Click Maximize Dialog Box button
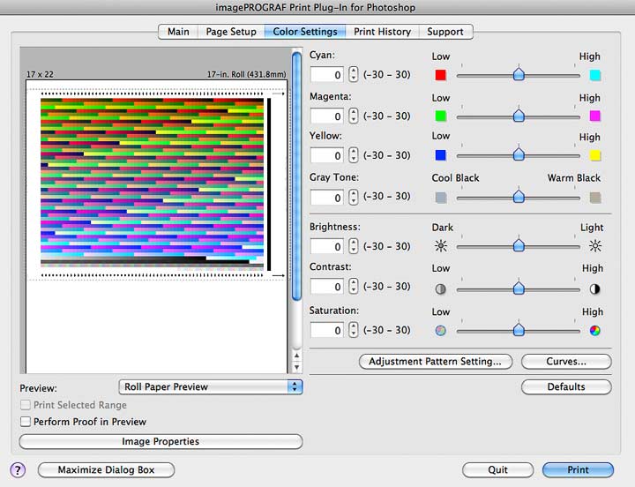The image size is (635, 487). point(106,470)
